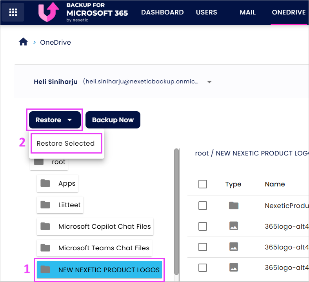Open the MAIL tab
This screenshot has width=309, height=282.
click(248, 12)
